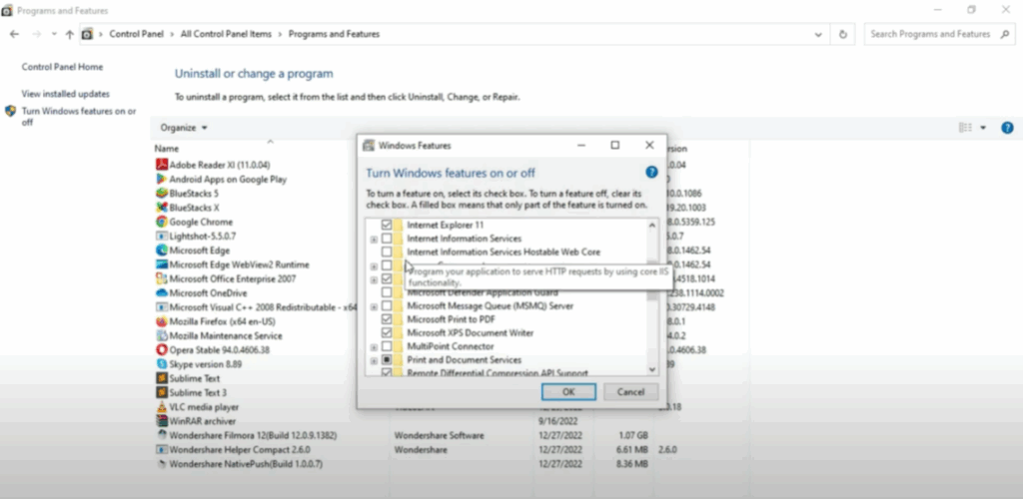
Task: Click OK in Windows Features dialog
Action: (x=568, y=391)
